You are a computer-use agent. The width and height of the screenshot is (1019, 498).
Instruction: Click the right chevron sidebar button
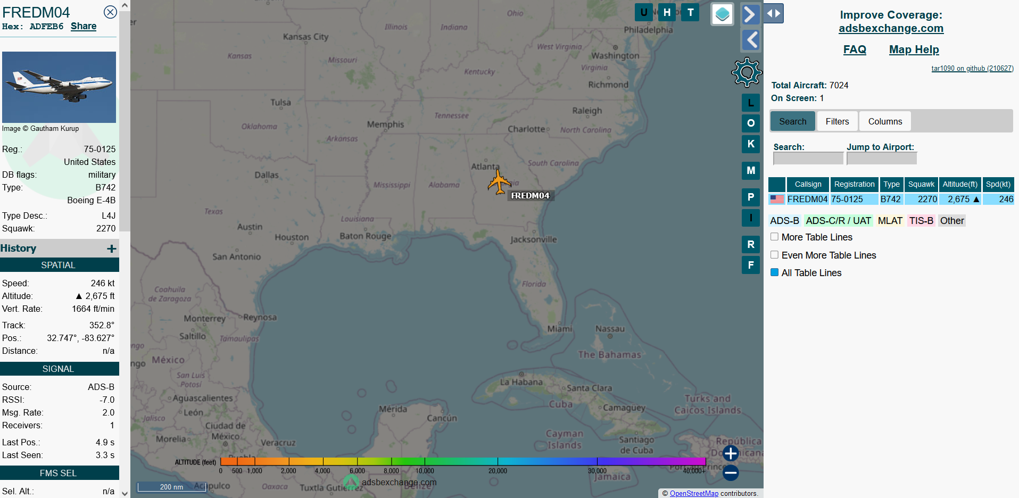pyautogui.click(x=750, y=14)
